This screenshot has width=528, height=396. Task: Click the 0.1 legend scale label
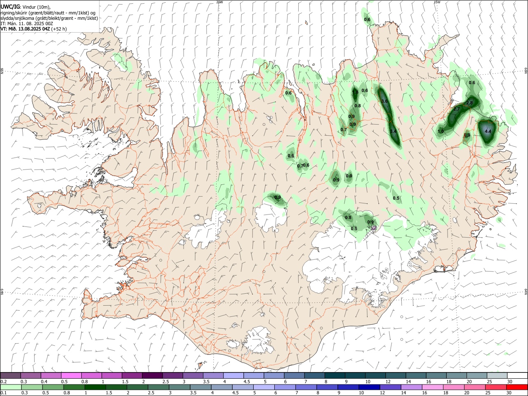pyautogui.click(x=3, y=393)
